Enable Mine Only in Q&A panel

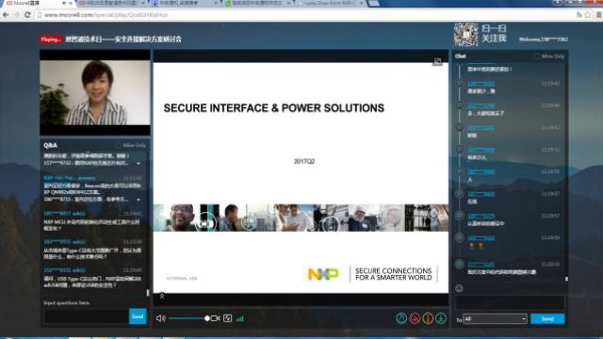pyautogui.click(x=131, y=145)
